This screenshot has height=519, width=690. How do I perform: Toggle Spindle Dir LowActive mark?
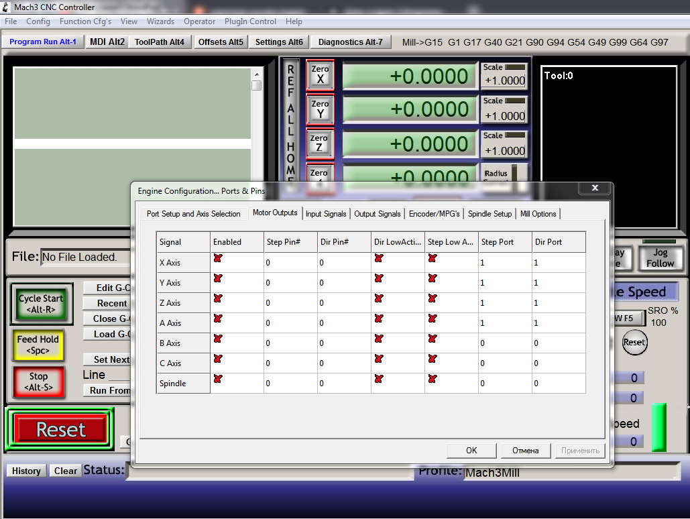(379, 379)
